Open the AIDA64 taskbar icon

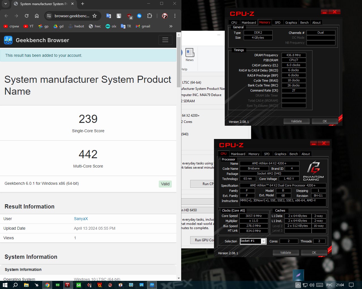79,285
